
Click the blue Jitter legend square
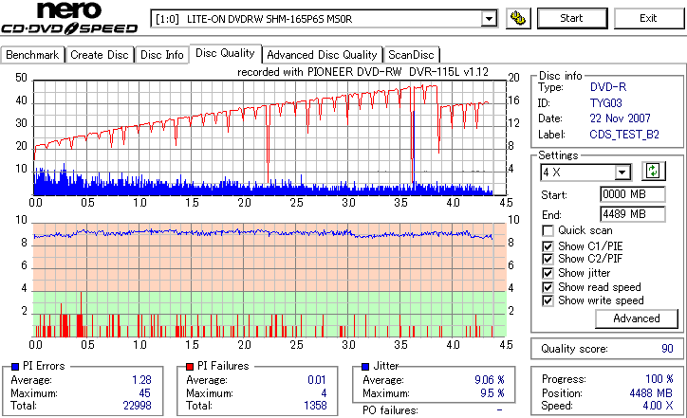click(x=365, y=367)
